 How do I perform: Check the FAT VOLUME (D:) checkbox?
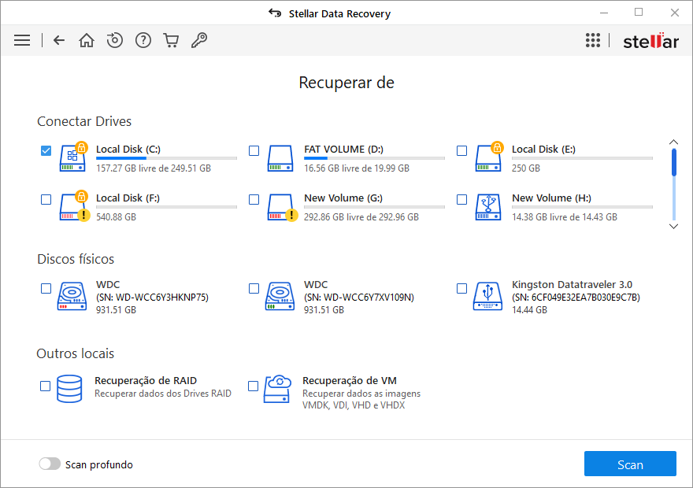click(254, 151)
